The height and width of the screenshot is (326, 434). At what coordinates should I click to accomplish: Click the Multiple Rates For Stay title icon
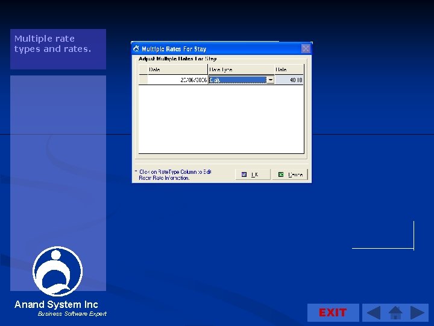pyautogui.click(x=136, y=49)
